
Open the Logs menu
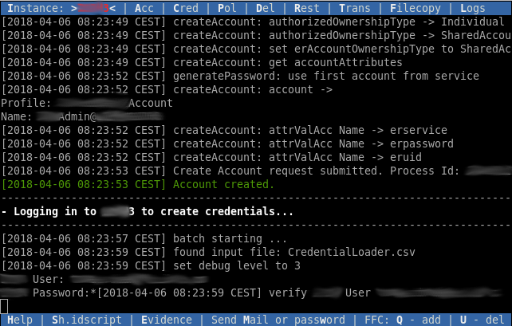pos(472,8)
